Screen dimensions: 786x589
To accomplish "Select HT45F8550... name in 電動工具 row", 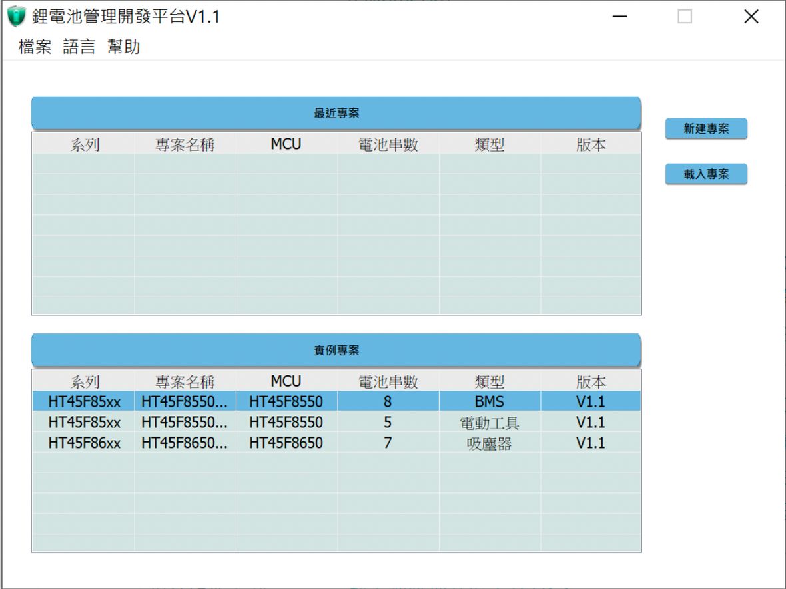I will point(185,422).
